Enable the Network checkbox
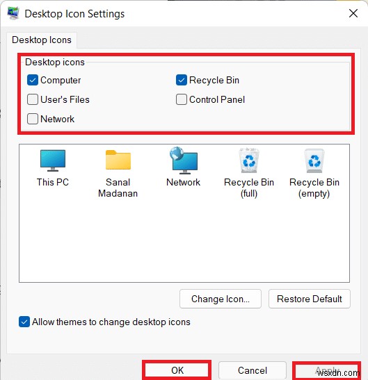Viewport: 368px width, 380px height. pos(33,119)
